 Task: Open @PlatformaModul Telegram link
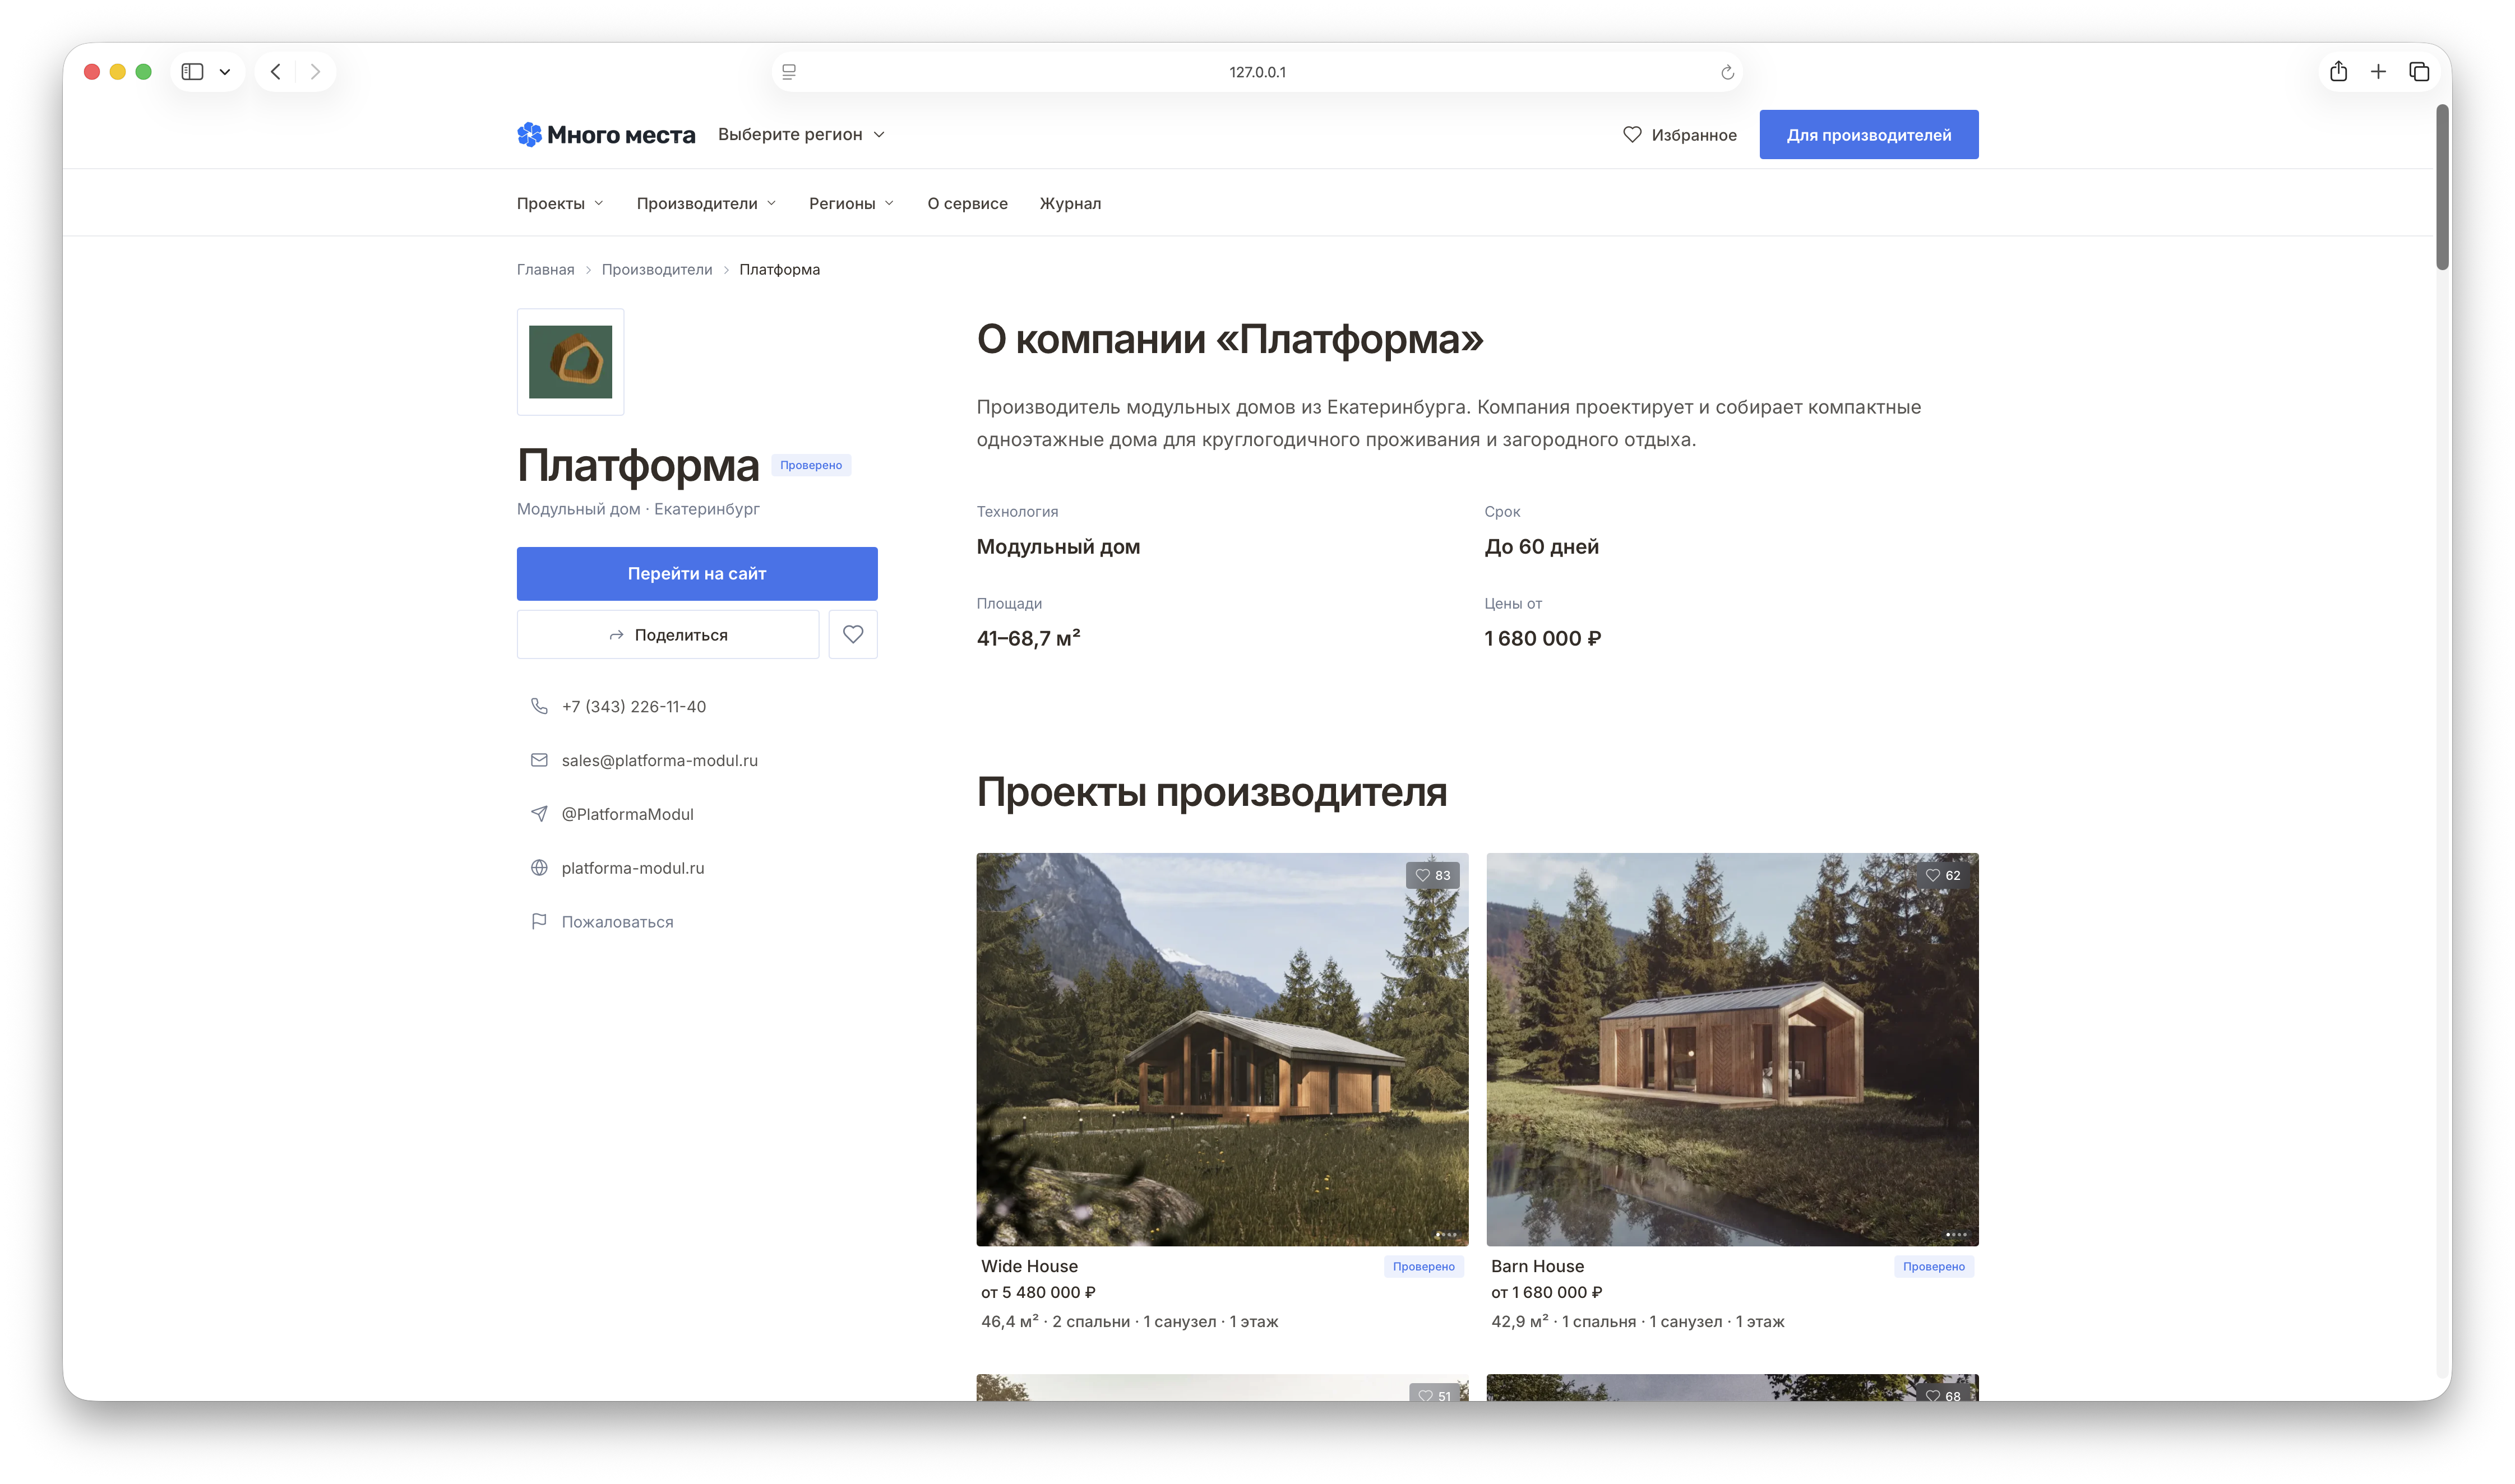point(627,815)
